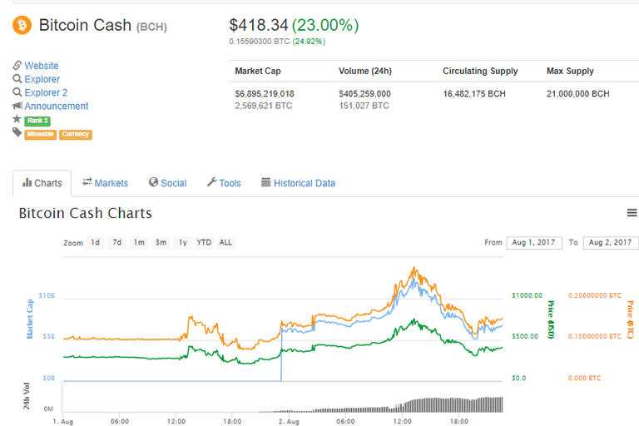Set chart zoom to 1m

[139, 243]
